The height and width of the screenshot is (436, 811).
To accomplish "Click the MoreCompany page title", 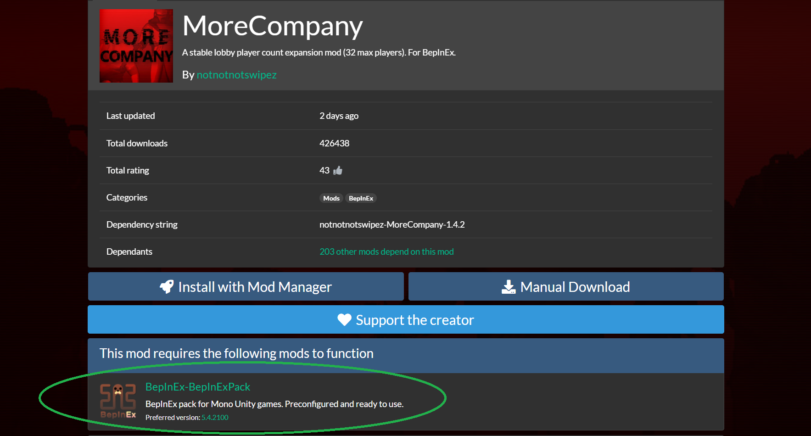I will [x=273, y=26].
